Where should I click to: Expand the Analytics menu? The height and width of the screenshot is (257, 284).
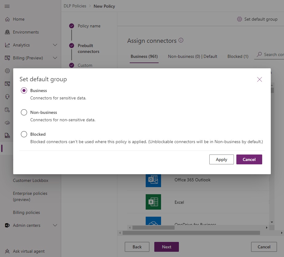[x=56, y=45]
